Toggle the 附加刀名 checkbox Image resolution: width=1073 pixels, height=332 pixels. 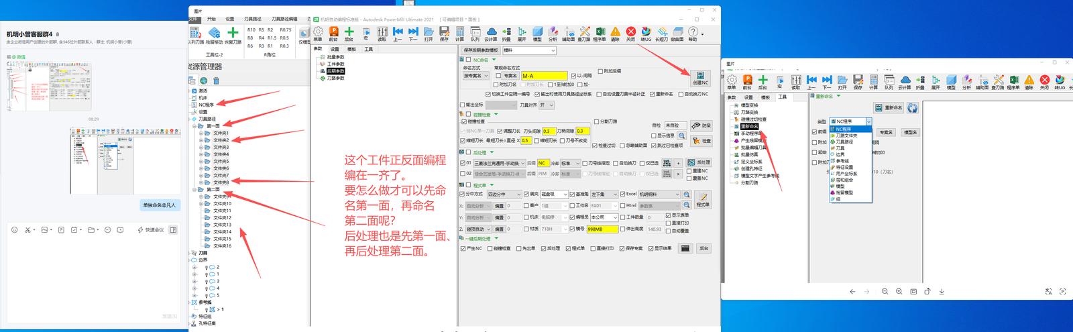pyautogui.click(x=496, y=85)
